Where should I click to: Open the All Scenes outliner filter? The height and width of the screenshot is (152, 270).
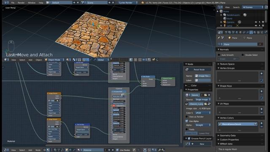click(x=253, y=7)
